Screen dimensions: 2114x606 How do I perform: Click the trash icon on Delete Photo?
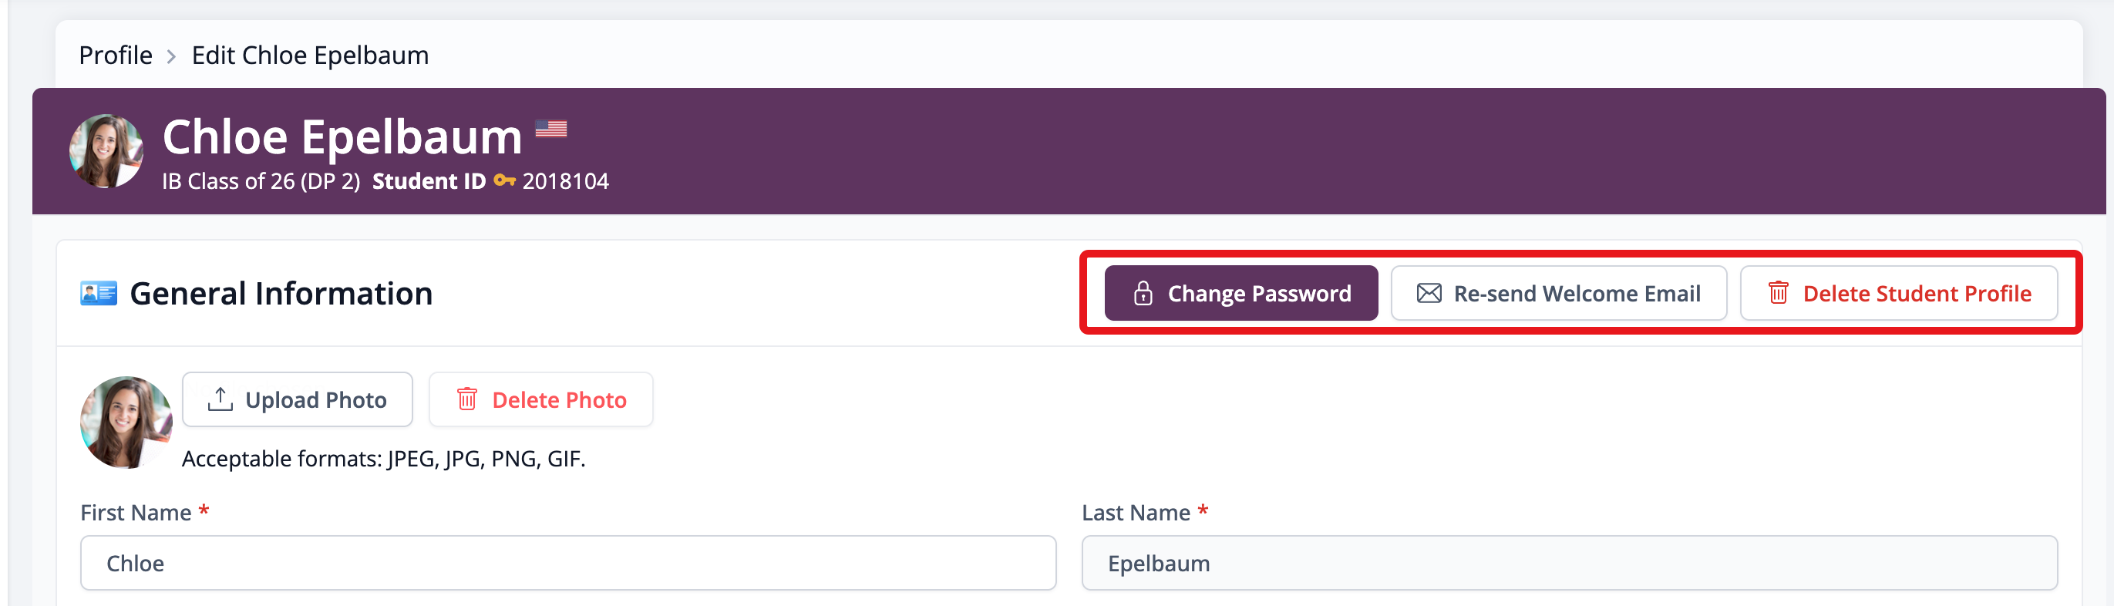click(x=467, y=399)
